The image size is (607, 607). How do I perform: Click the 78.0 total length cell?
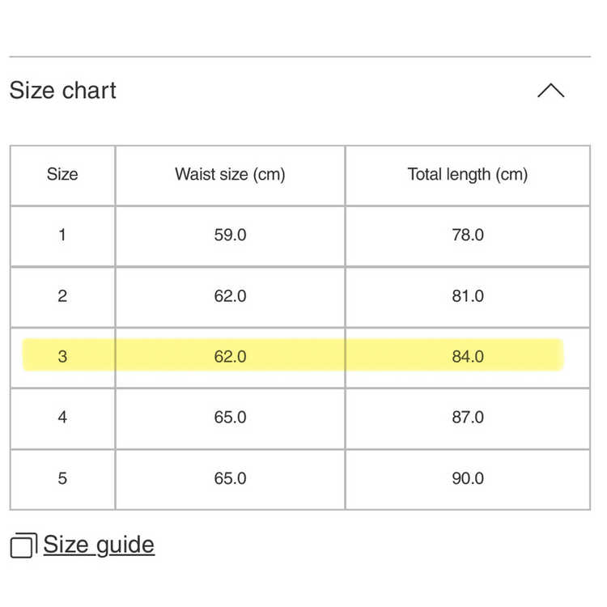(467, 236)
